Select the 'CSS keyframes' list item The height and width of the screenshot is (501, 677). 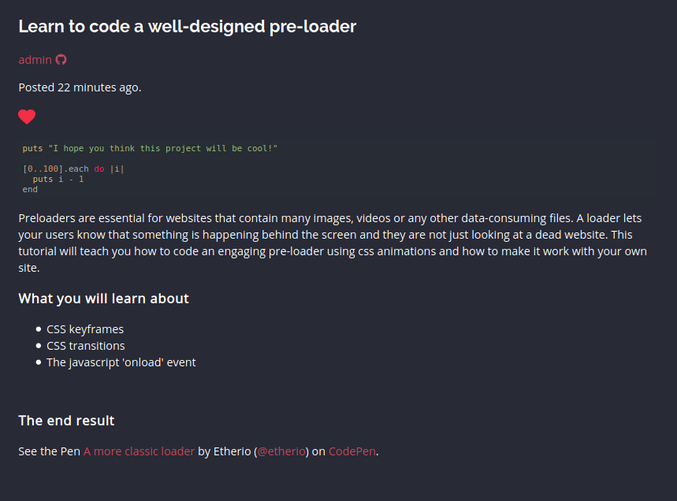pos(85,329)
